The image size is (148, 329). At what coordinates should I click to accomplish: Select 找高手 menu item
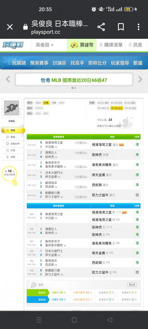pos(77,63)
